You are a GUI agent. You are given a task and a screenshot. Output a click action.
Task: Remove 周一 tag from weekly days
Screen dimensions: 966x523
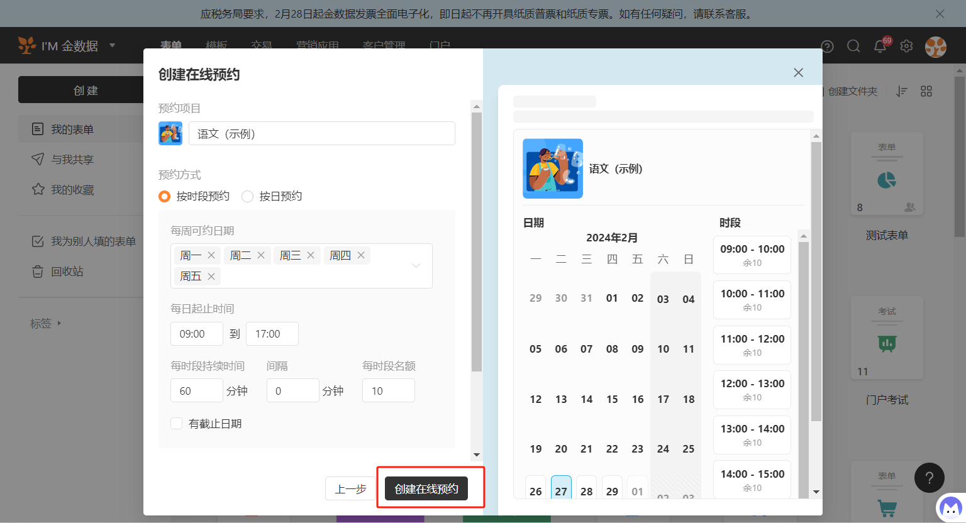click(x=211, y=255)
